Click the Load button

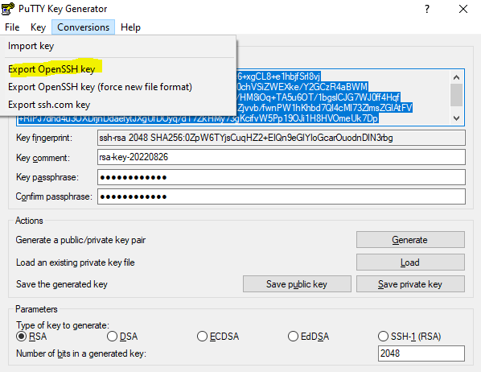(410, 262)
